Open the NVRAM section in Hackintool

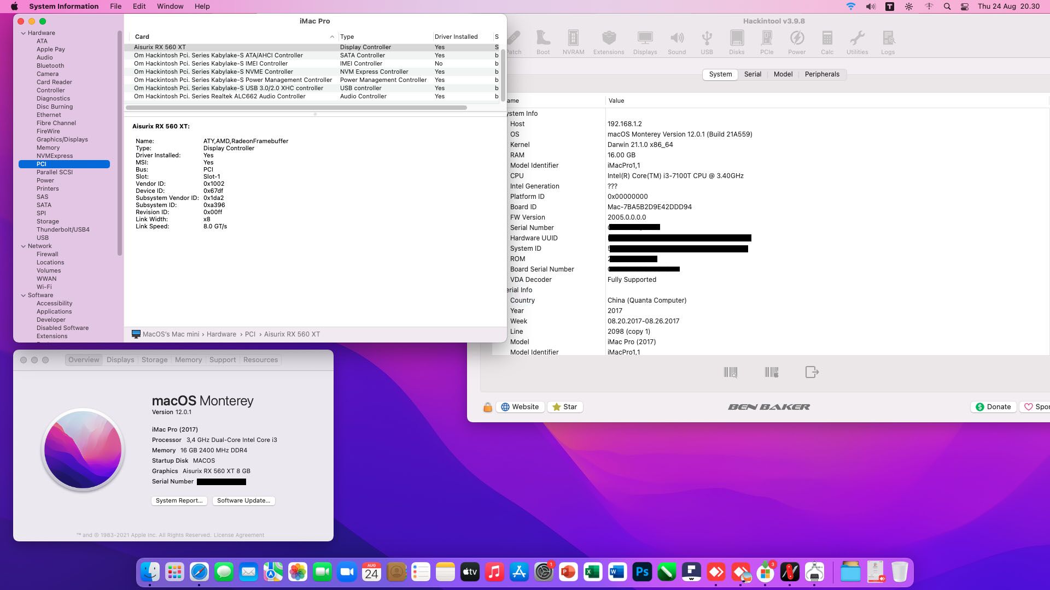[573, 43]
